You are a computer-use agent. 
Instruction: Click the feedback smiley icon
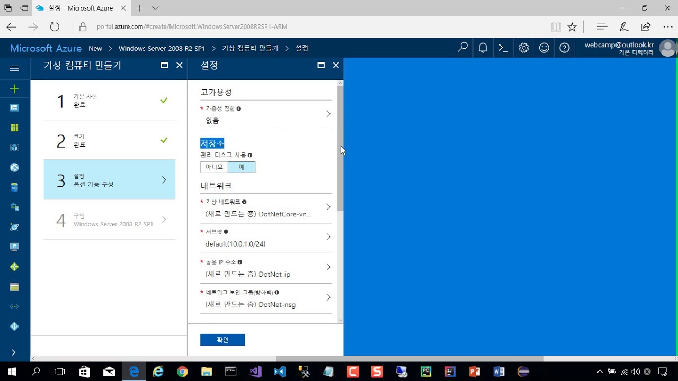click(x=544, y=48)
